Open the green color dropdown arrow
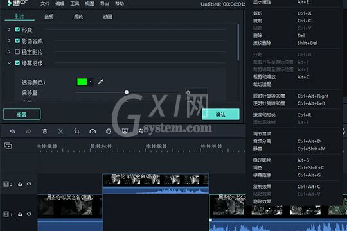The image size is (347, 231). (x=91, y=81)
